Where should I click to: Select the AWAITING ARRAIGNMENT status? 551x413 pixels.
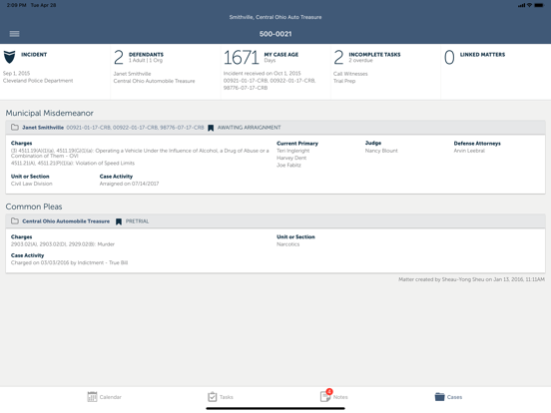pyautogui.click(x=250, y=128)
